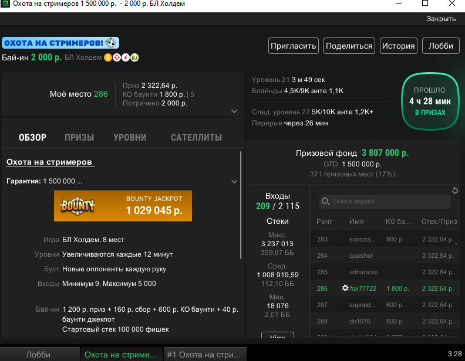Expand the Моё место prize details chevron
The width and height of the screenshot is (465, 361).
coord(234,111)
